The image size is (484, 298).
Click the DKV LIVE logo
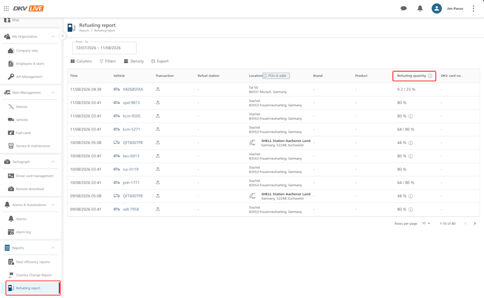(28, 8)
